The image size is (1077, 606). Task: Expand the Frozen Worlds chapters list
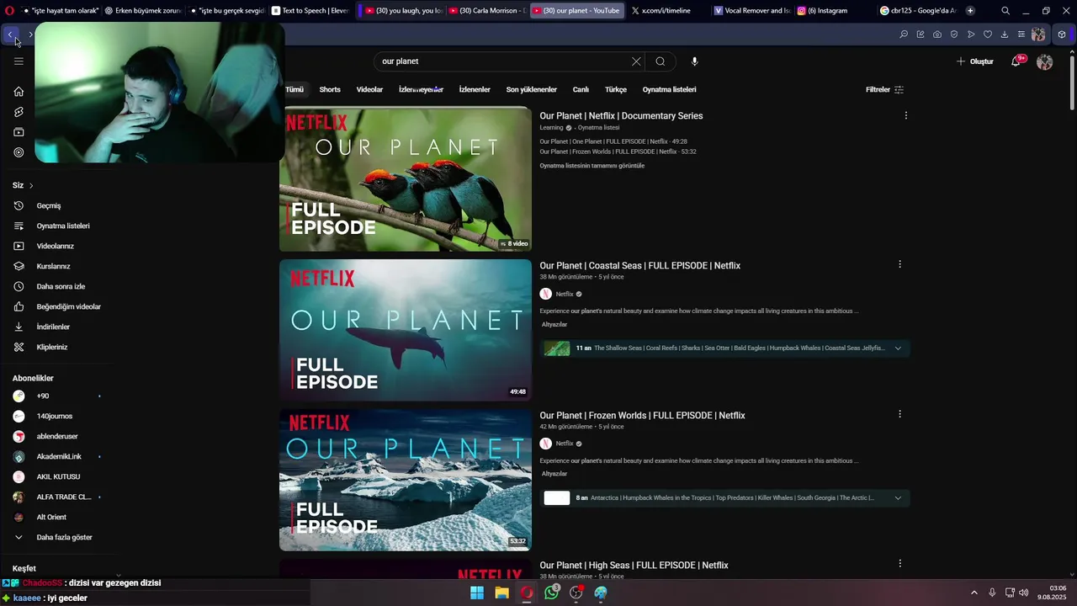tap(898, 498)
